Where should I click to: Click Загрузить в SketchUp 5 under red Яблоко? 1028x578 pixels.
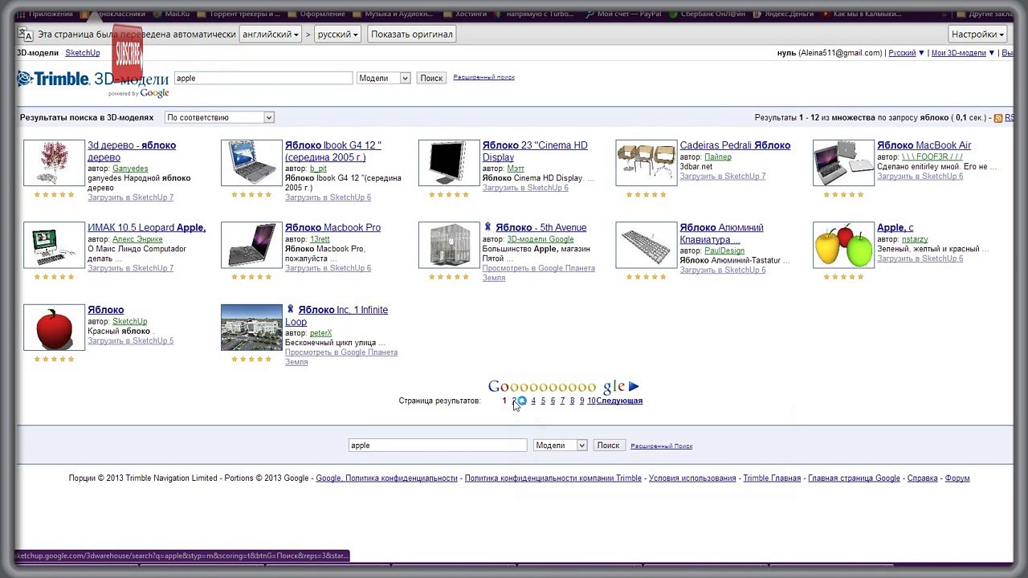(131, 341)
